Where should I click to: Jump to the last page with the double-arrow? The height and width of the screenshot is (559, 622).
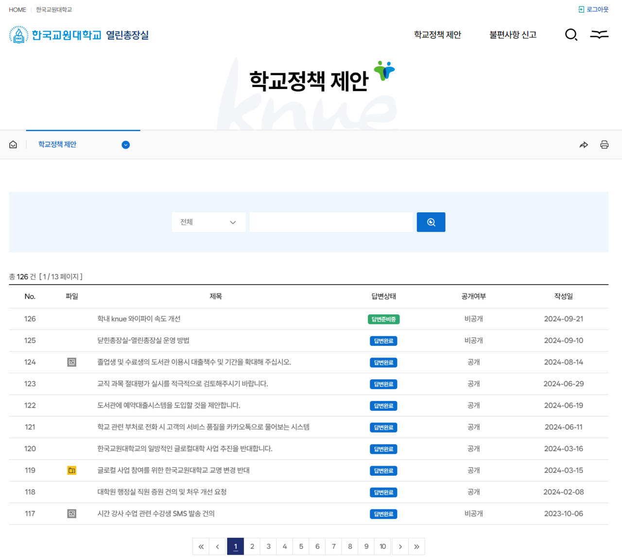[x=416, y=546]
